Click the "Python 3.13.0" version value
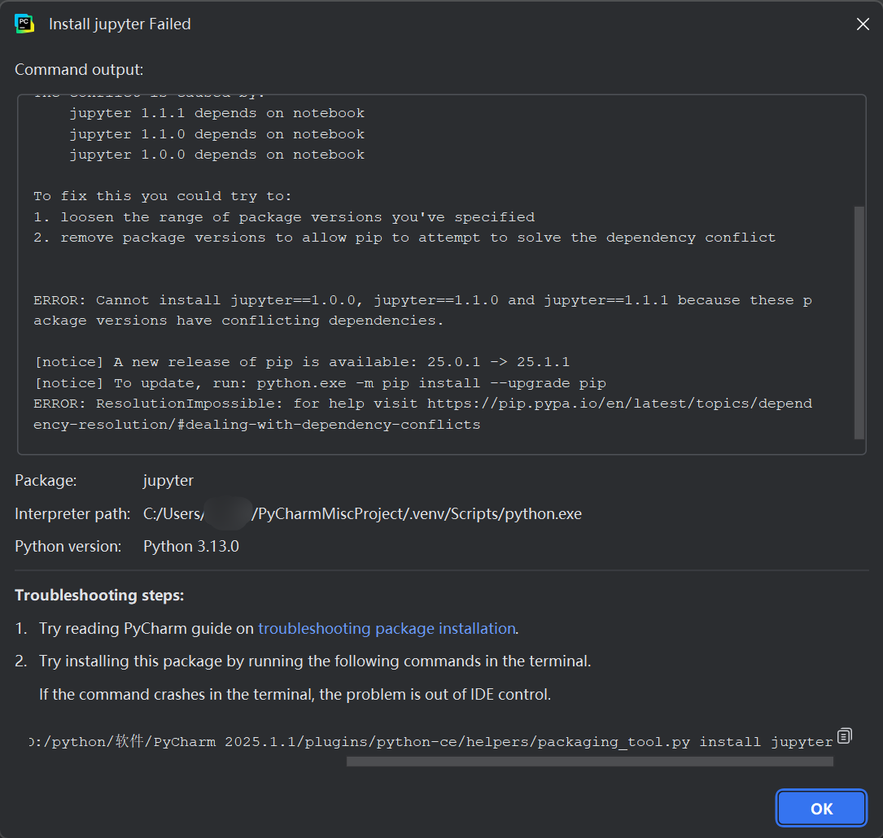This screenshot has height=838, width=883. [x=191, y=547]
